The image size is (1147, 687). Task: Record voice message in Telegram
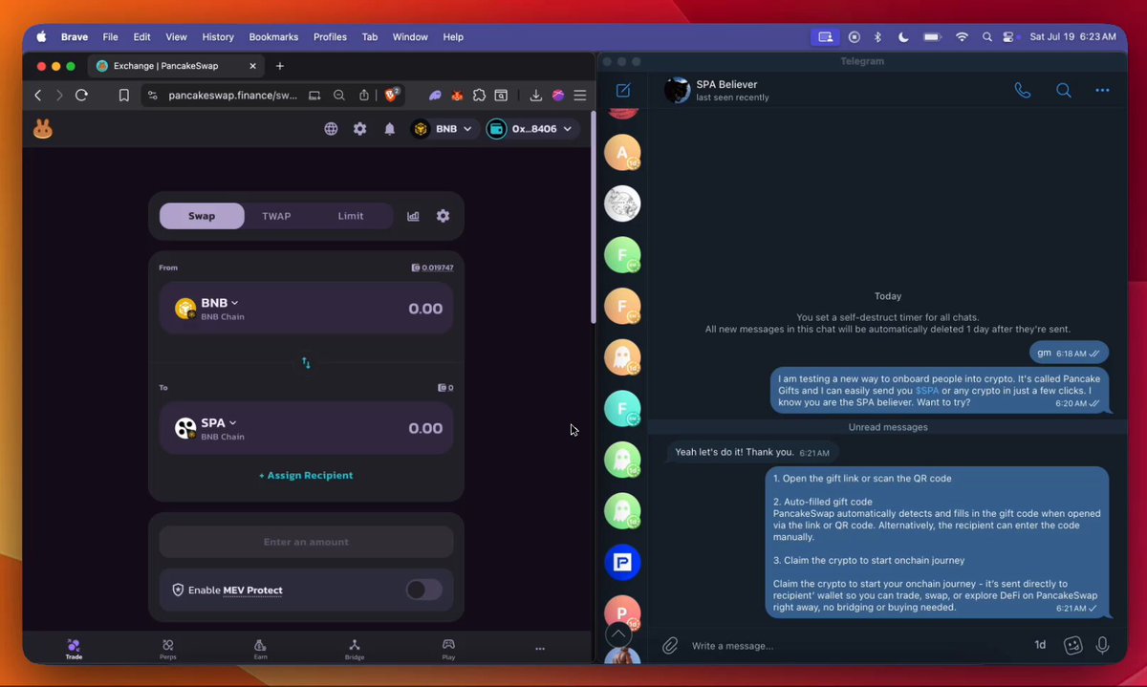coord(1102,645)
